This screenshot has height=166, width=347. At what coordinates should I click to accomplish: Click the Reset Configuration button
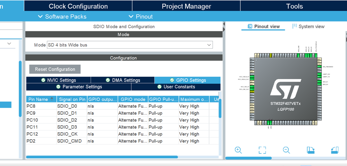point(55,69)
